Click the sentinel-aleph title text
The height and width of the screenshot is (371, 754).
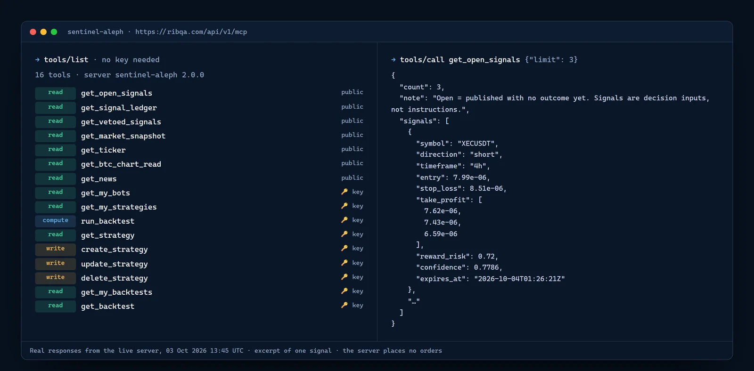tap(95, 32)
